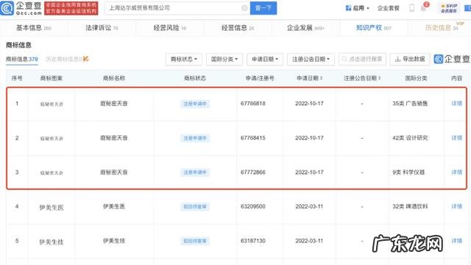Open the notification bell icon
471x265 pixels.
pos(424,8)
